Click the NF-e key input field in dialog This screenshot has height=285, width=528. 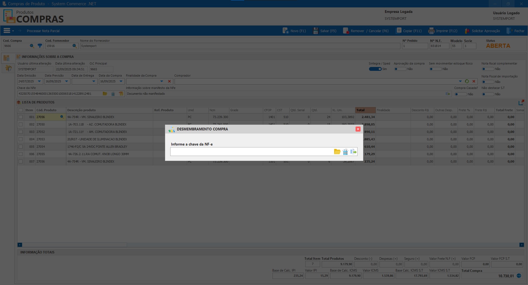click(251, 152)
